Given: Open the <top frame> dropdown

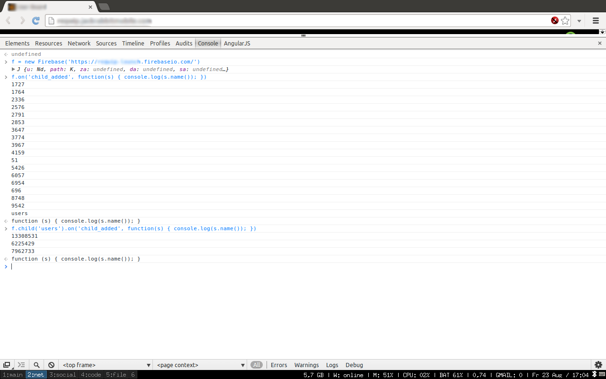Looking at the screenshot, I should [107, 365].
